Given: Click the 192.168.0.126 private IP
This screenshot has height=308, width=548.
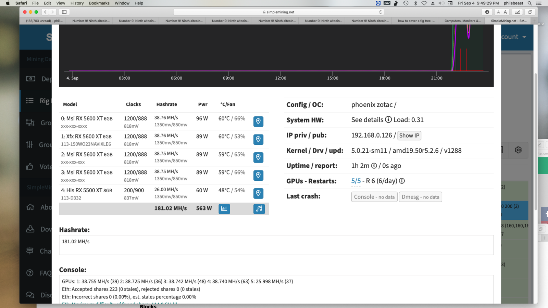Looking at the screenshot, I should [x=372, y=135].
